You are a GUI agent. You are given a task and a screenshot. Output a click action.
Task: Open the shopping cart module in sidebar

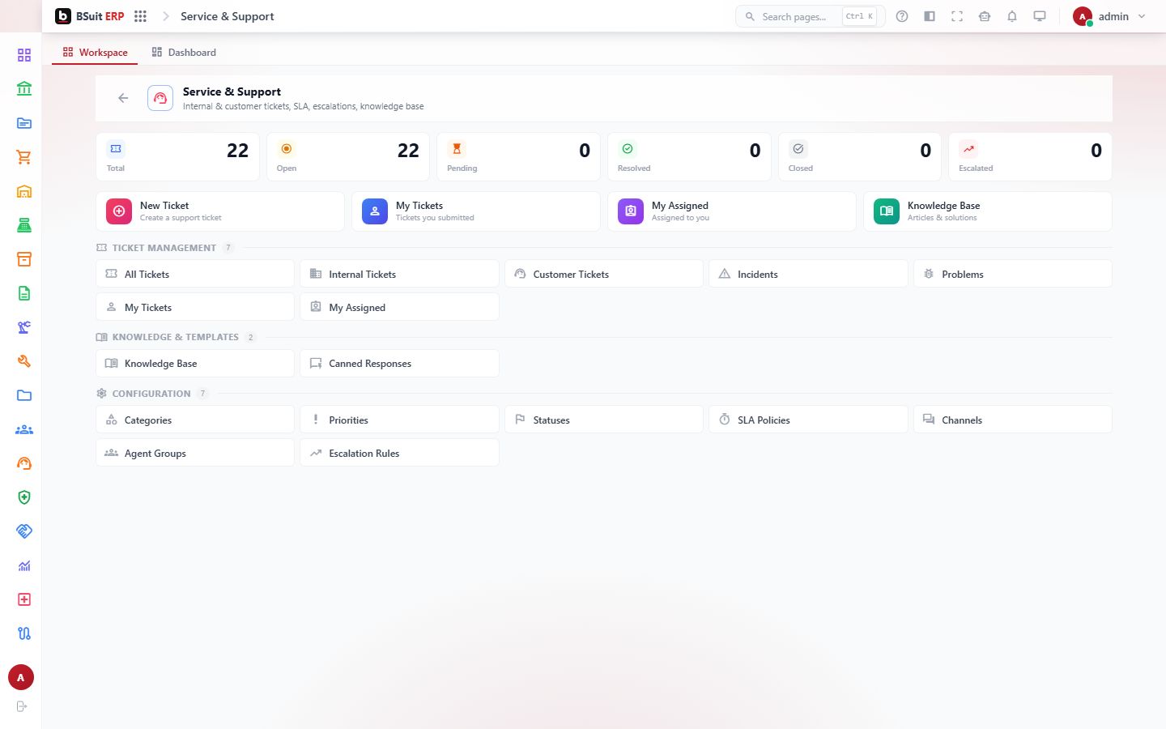coord(24,157)
